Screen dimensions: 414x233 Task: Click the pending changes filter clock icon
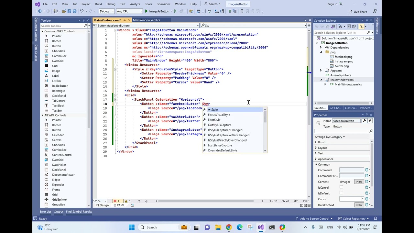pyautogui.click(x=340, y=27)
